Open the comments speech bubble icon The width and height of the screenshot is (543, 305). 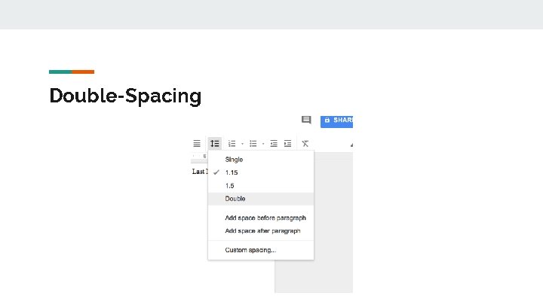[306, 120]
